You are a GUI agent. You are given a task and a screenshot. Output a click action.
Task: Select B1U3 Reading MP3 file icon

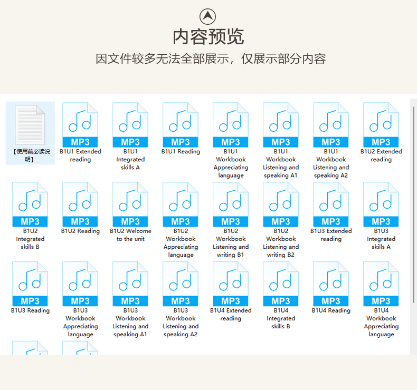(x=30, y=284)
